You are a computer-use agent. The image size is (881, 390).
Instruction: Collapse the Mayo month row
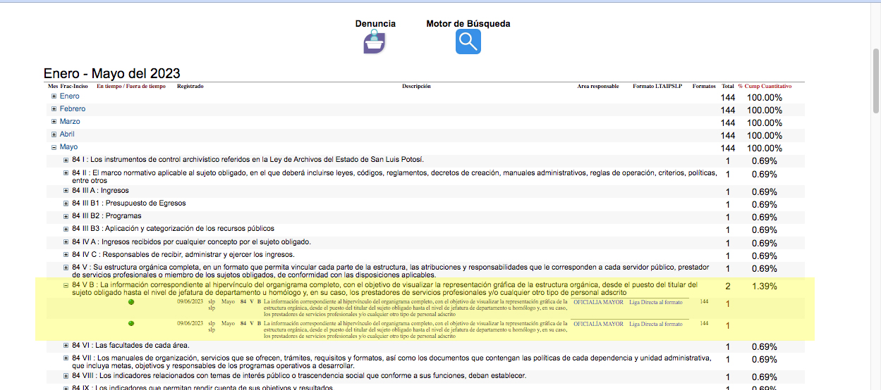[54, 147]
